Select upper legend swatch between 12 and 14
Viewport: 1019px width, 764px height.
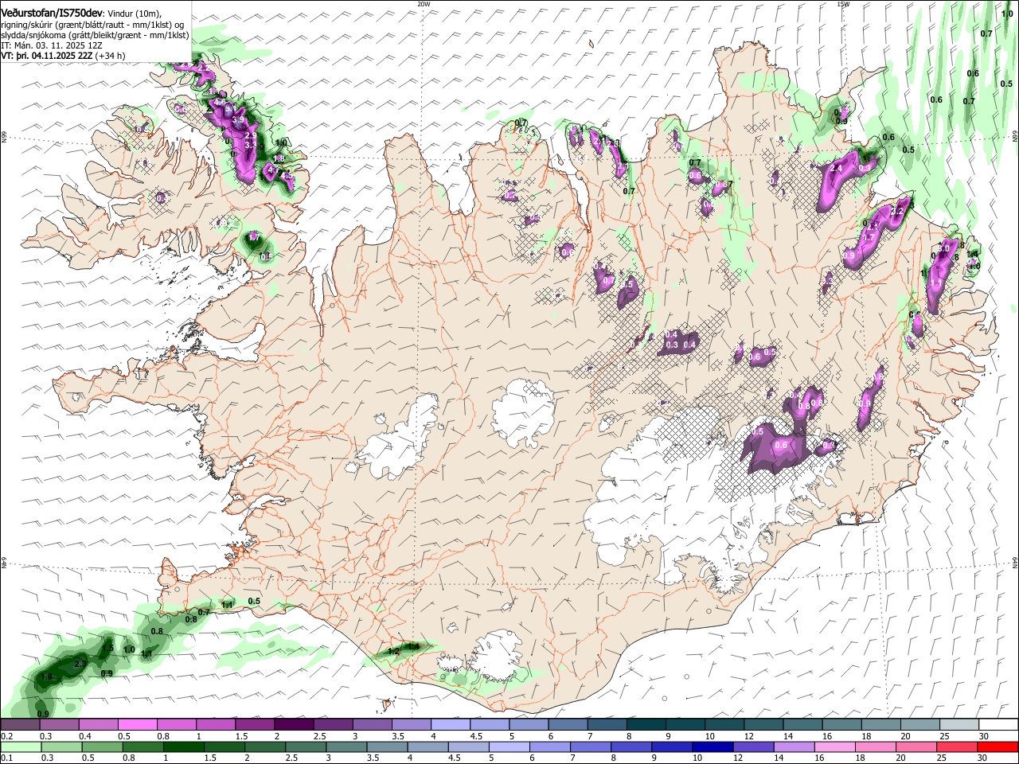click(x=764, y=725)
